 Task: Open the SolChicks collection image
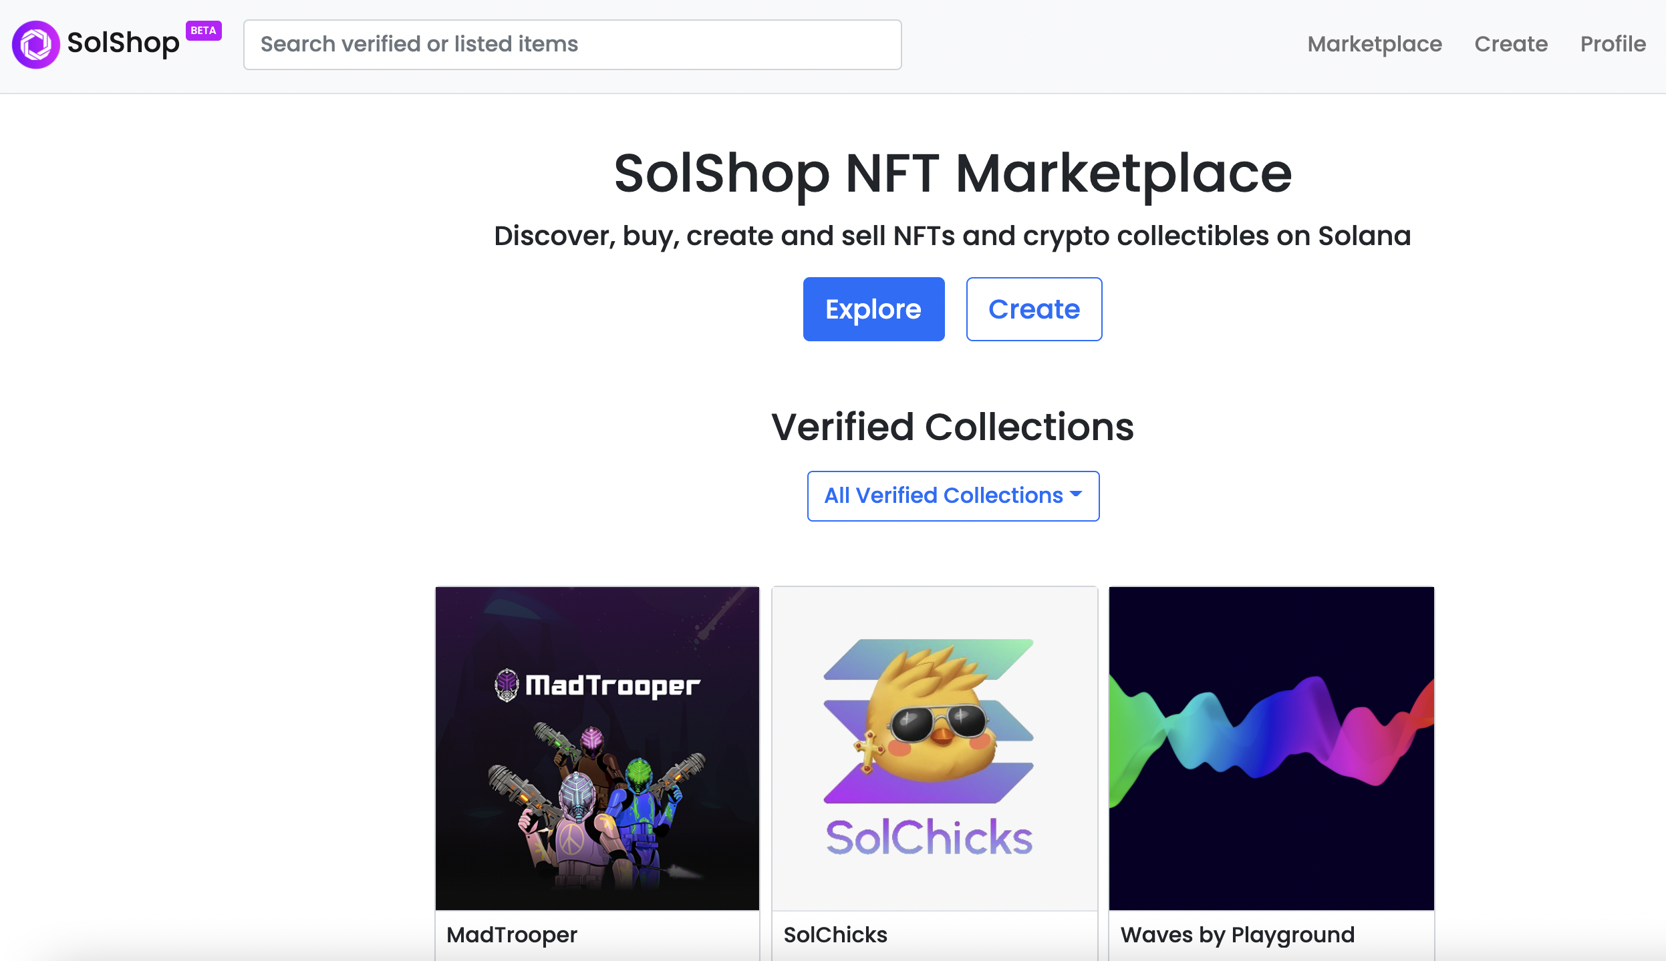click(x=934, y=748)
